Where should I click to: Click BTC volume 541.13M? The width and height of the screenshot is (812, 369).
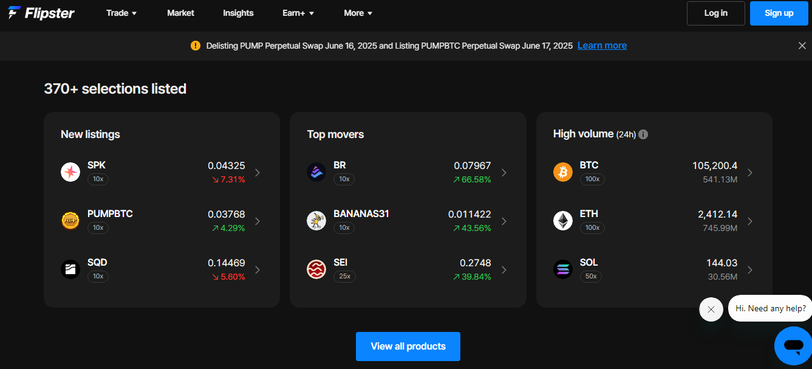(x=720, y=179)
